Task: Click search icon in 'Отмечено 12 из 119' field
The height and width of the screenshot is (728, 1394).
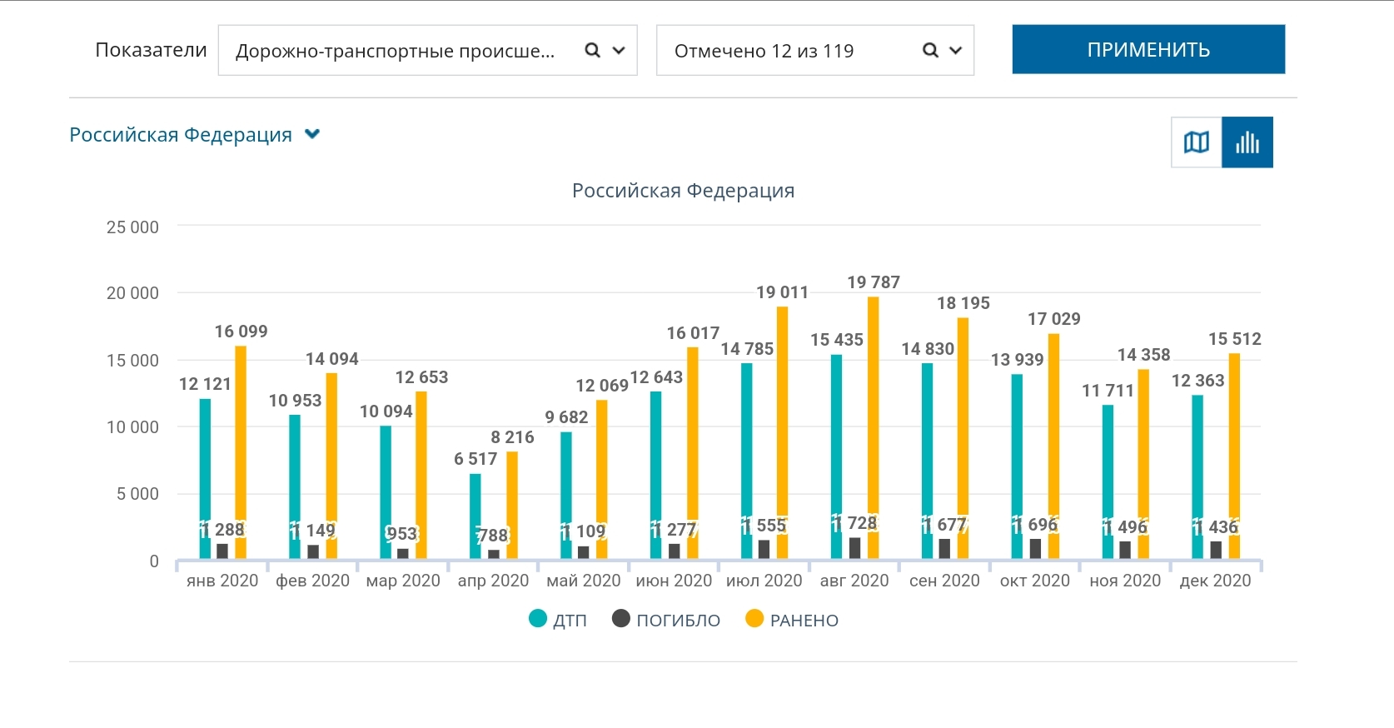Action: [x=930, y=51]
